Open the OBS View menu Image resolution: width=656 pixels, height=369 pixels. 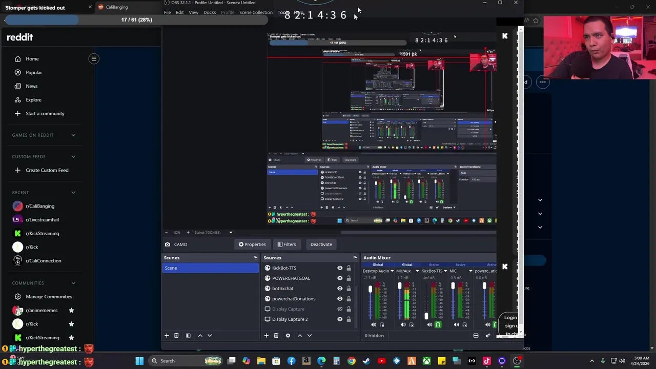coord(194,12)
